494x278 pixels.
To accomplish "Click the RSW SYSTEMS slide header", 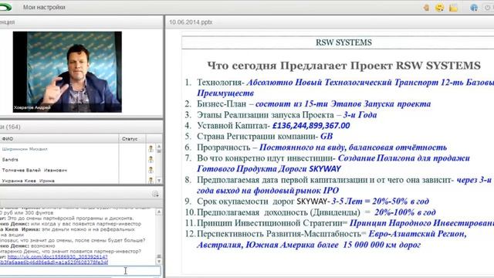I will pos(343,42).
